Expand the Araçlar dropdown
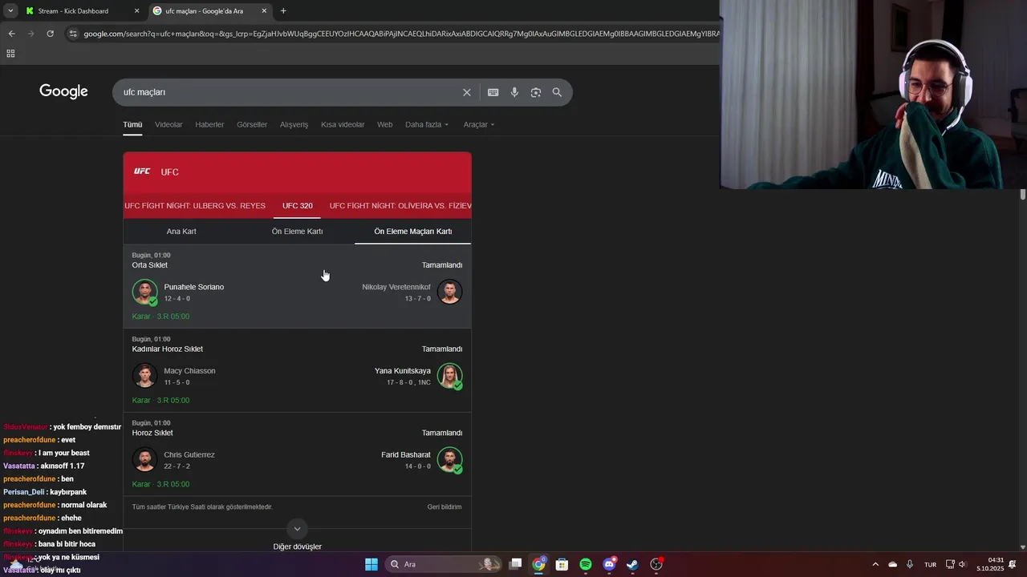The height and width of the screenshot is (577, 1027). click(x=479, y=124)
